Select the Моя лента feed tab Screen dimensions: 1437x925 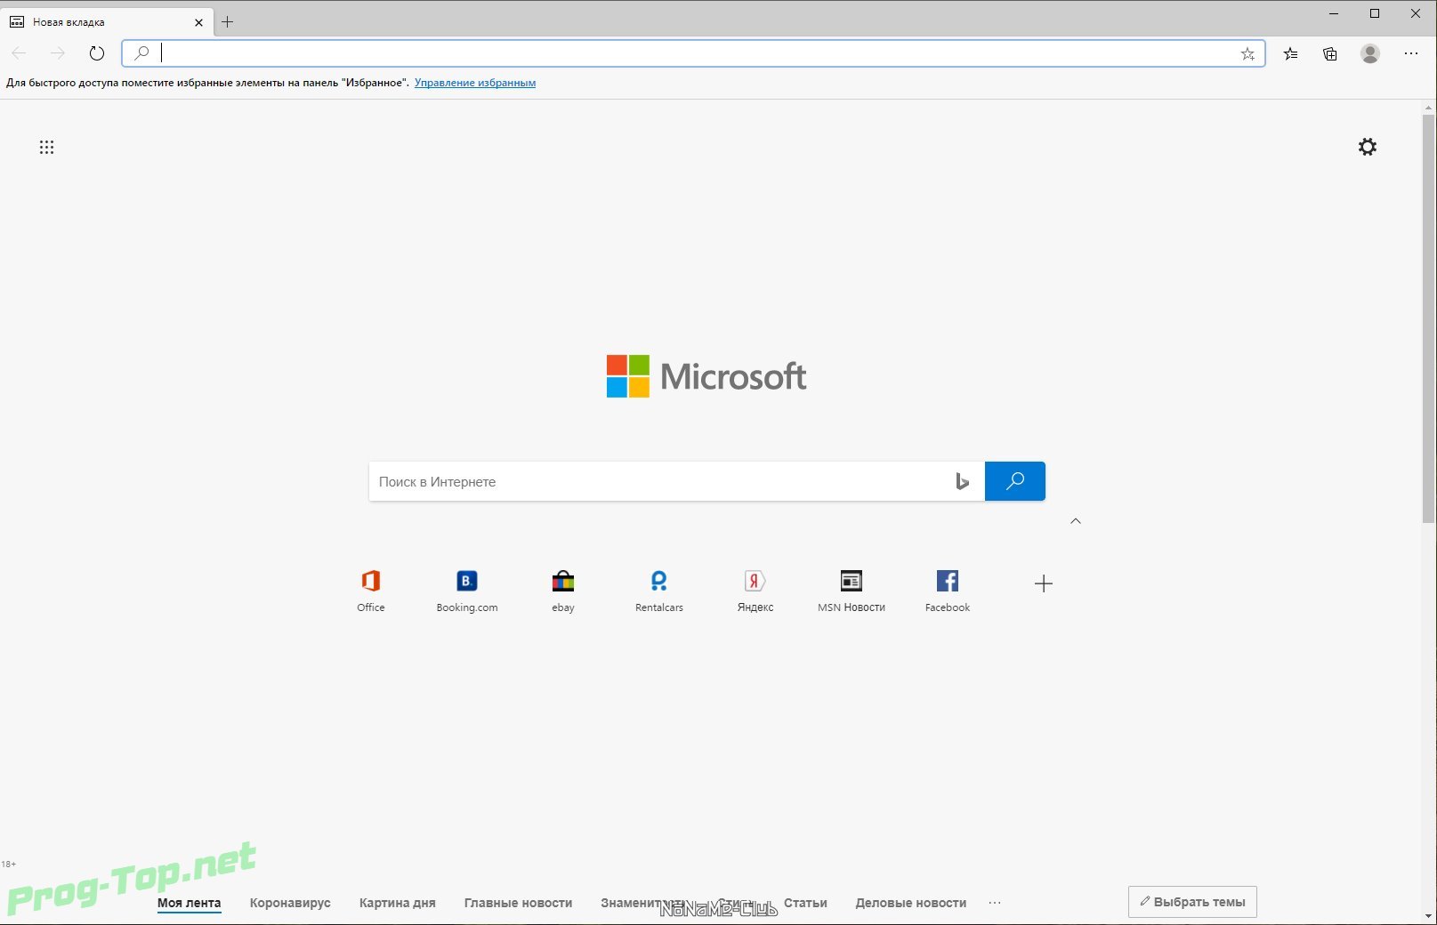tap(190, 903)
